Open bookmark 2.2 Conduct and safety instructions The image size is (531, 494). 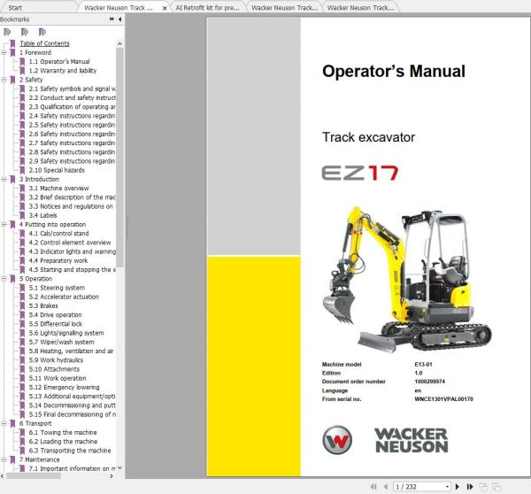[x=72, y=97]
